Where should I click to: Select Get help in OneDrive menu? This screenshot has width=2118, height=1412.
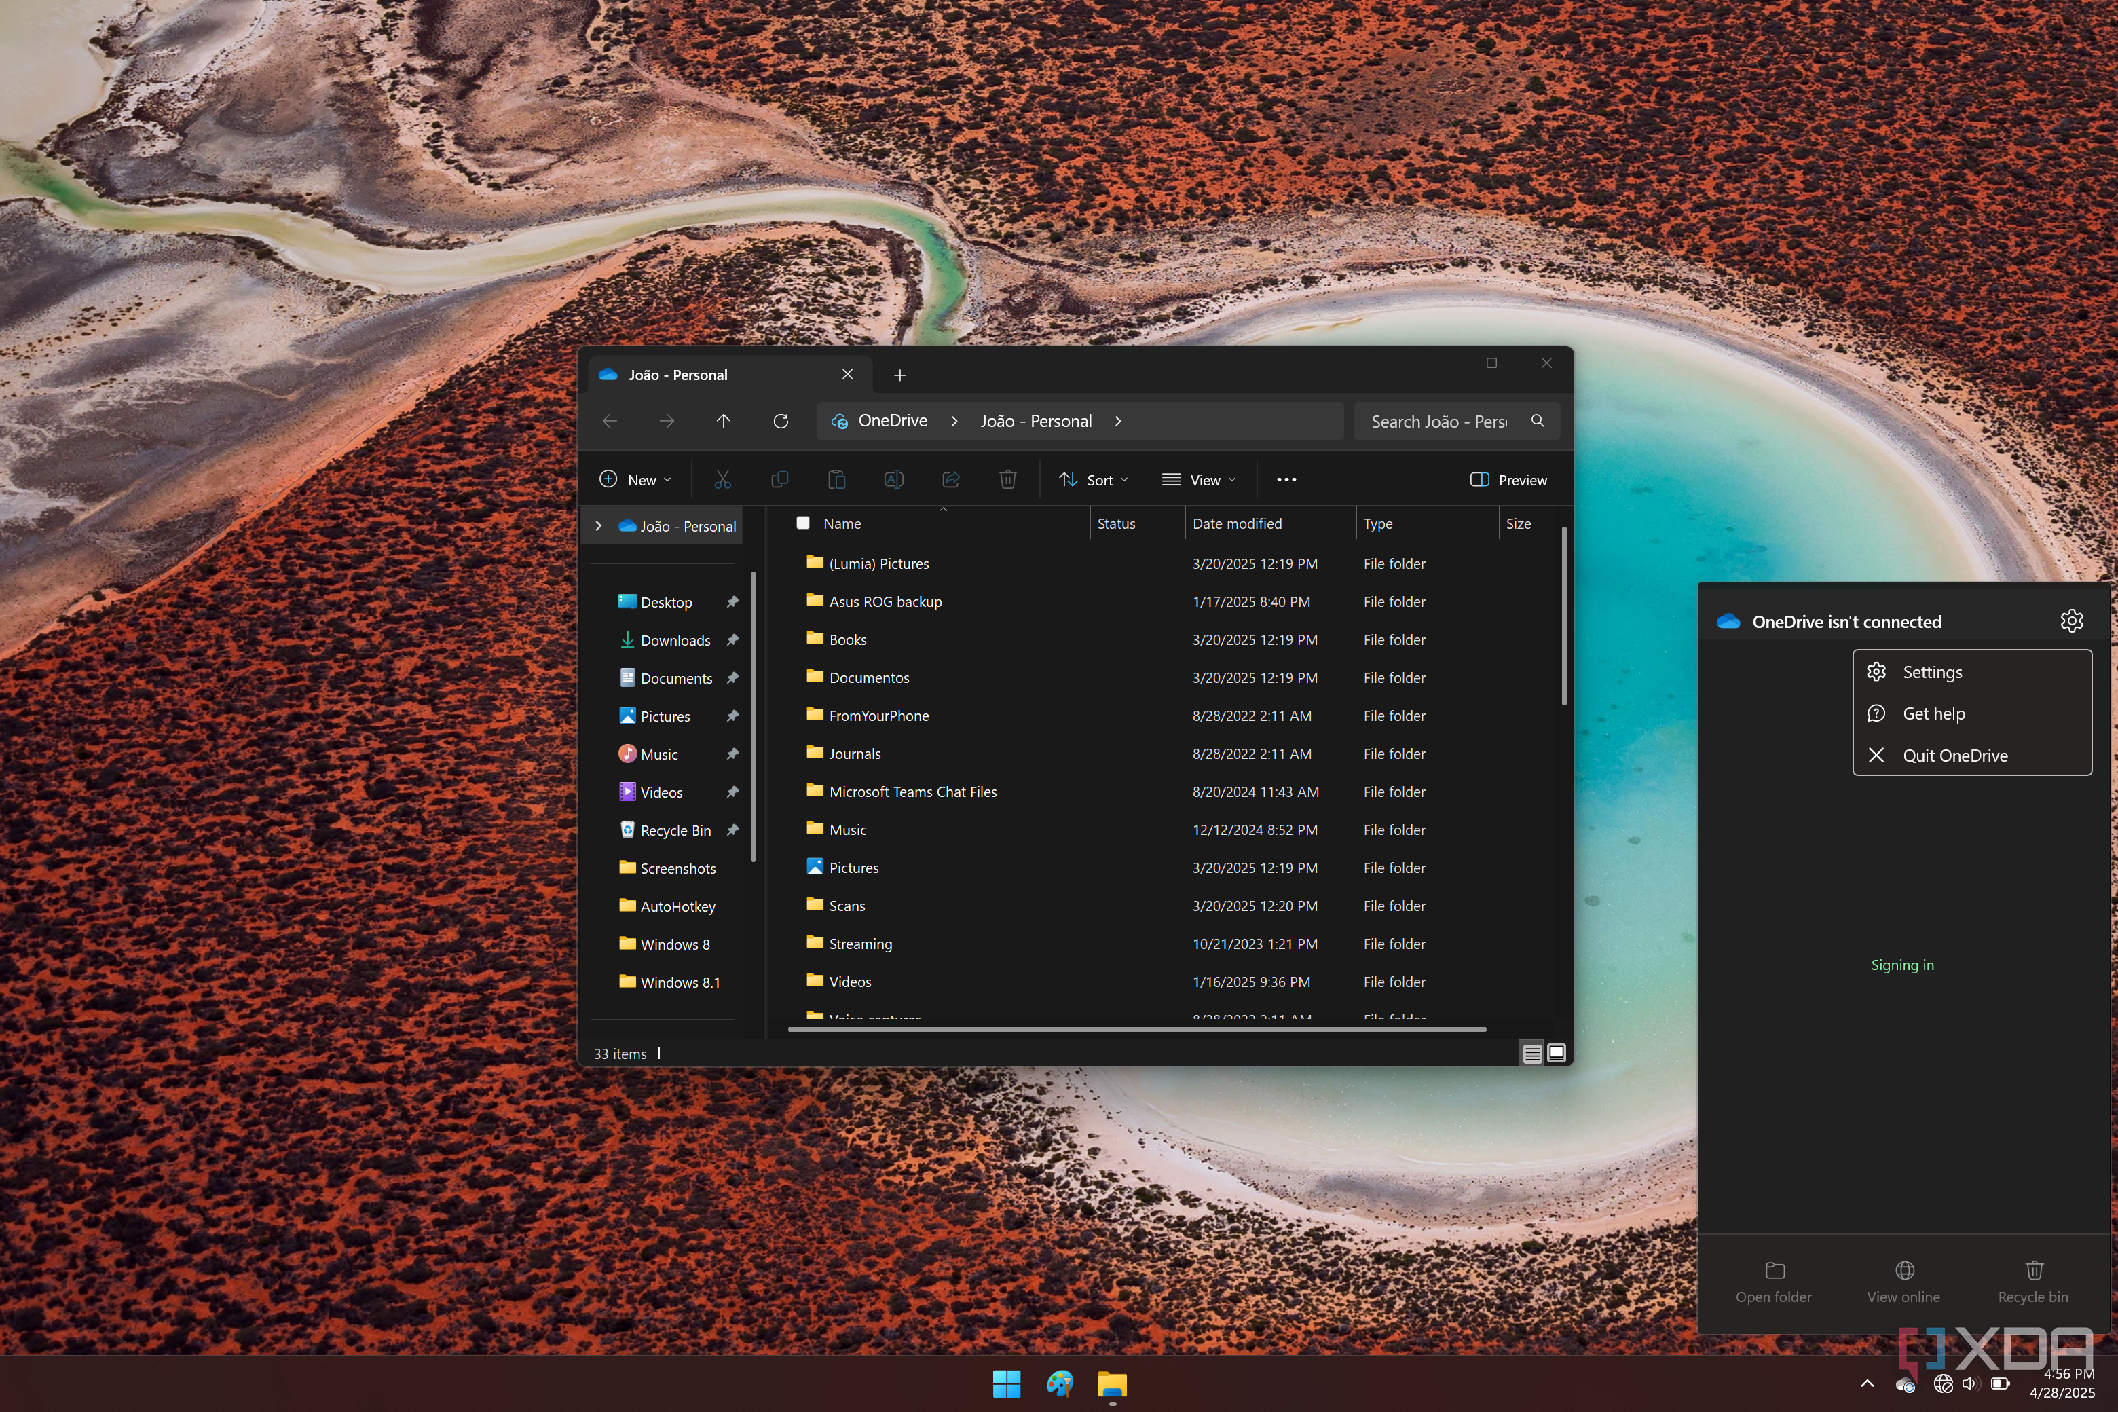(x=1971, y=713)
